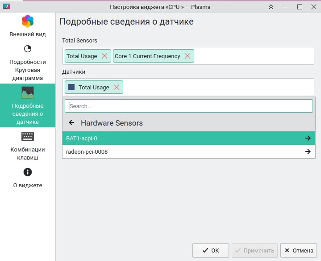Screen dimensions: 321x261
Task: Go back from Hardware Sensors list
Action: (x=71, y=123)
